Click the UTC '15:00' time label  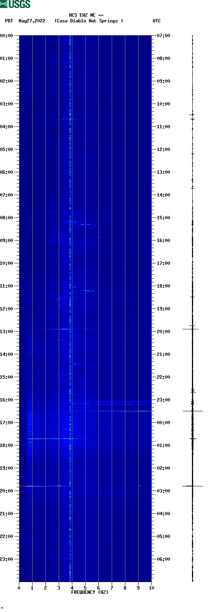point(164,218)
